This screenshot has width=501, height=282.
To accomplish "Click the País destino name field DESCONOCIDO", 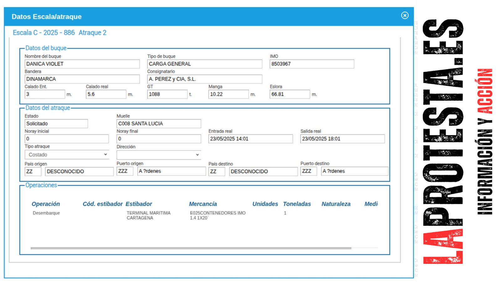I will [263, 171].
